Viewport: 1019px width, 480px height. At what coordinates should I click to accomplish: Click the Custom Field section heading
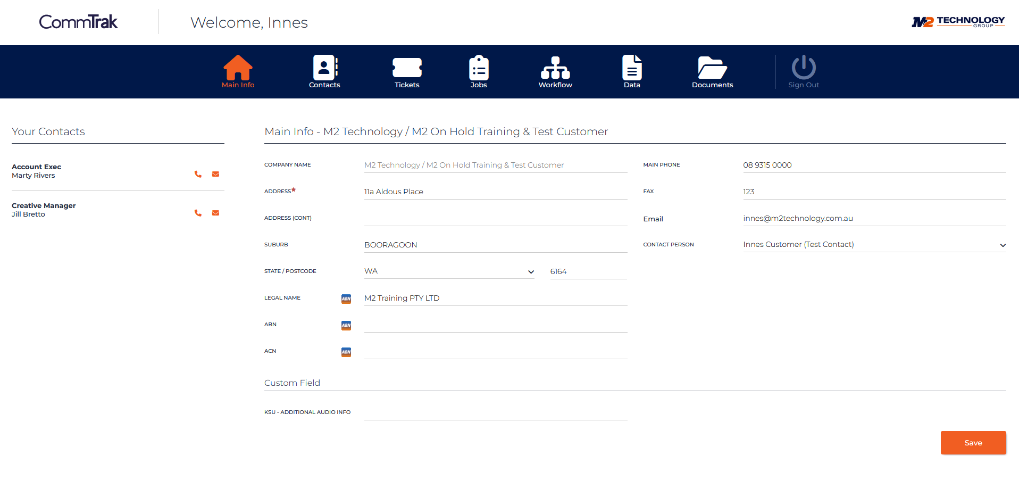[x=292, y=383]
